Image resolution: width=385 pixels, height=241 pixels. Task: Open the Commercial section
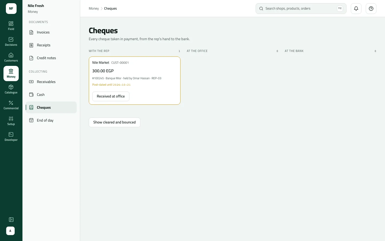[x=11, y=105]
